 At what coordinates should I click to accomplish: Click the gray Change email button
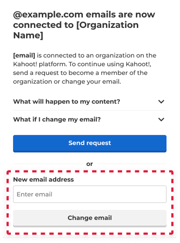(90, 219)
